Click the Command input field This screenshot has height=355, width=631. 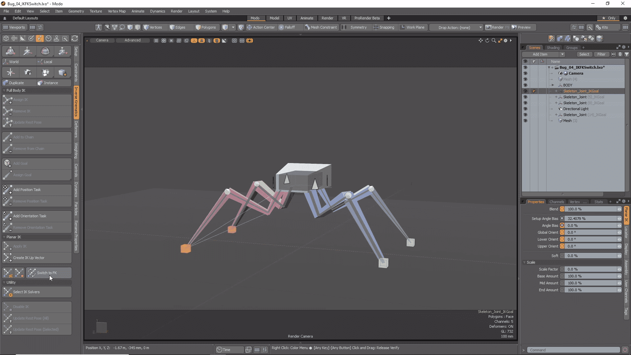point(573,350)
